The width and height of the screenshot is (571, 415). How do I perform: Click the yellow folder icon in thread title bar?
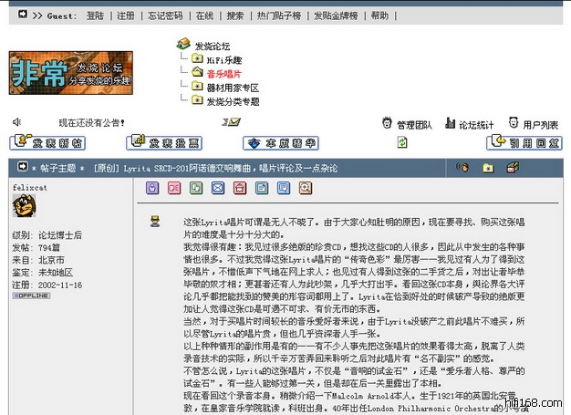(x=488, y=168)
